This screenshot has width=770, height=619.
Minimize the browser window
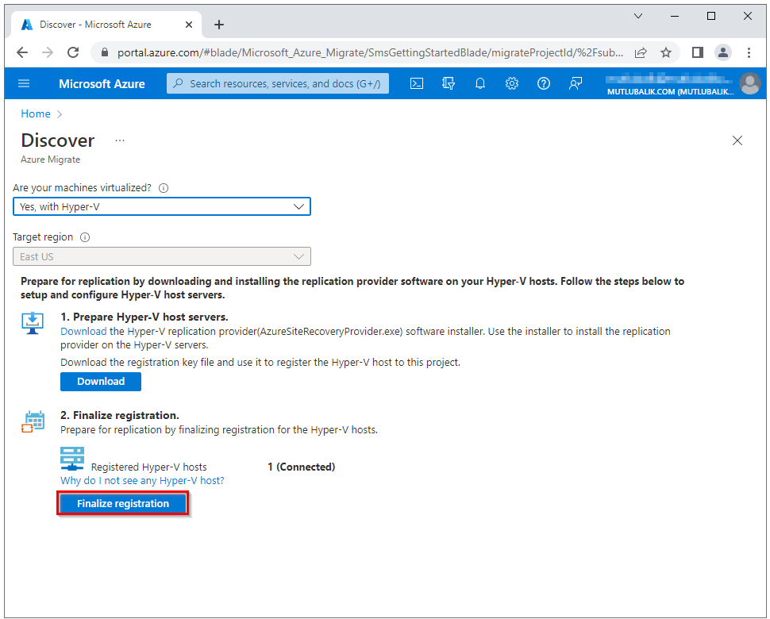(x=675, y=16)
